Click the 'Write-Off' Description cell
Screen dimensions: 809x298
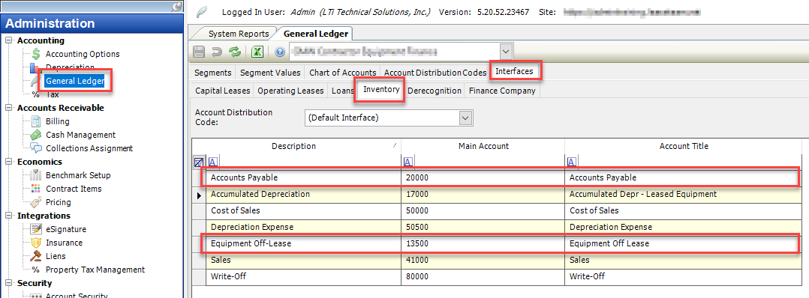click(x=303, y=276)
